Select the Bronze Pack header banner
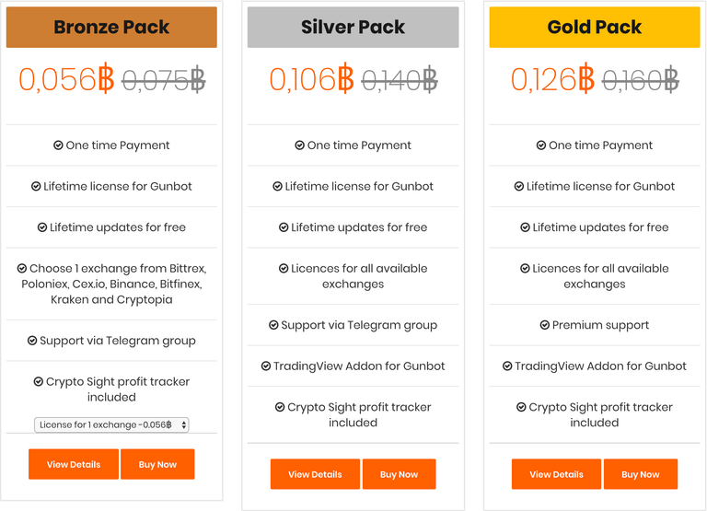Screen dimensions: 707x511 (x=111, y=28)
